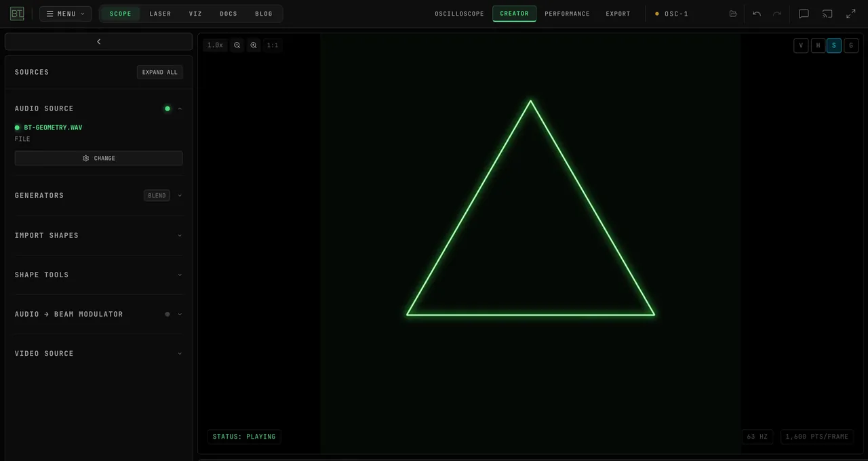
Task: Switch to the SCOPE tab
Action: (x=121, y=14)
